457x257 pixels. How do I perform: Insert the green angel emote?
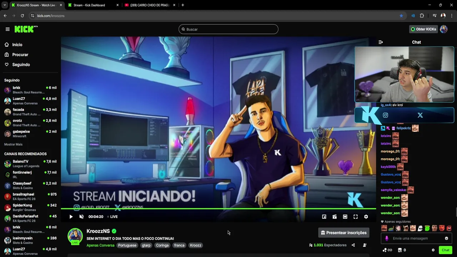coord(427,228)
